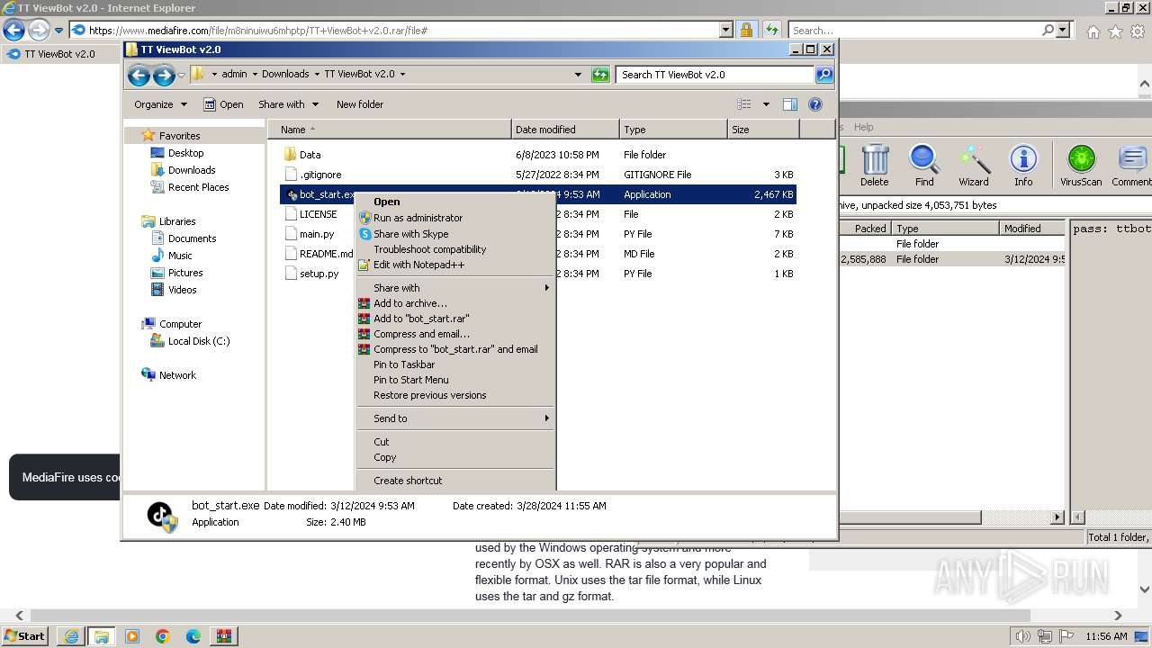Click WinRAR Delete toolbar icon
This screenshot has height=648, width=1152.
tap(874, 165)
